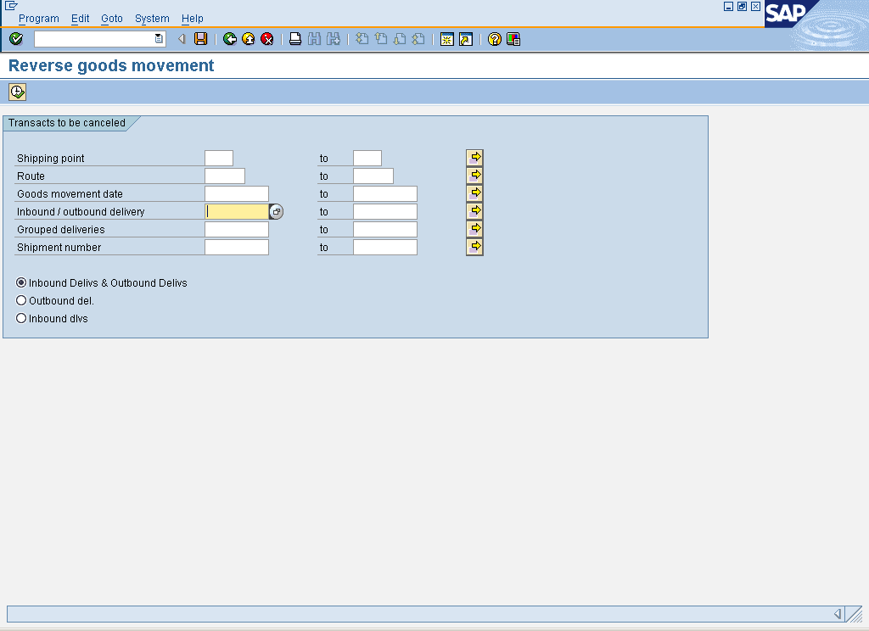Click the Print icon
This screenshot has height=631, width=869.
[x=295, y=39]
